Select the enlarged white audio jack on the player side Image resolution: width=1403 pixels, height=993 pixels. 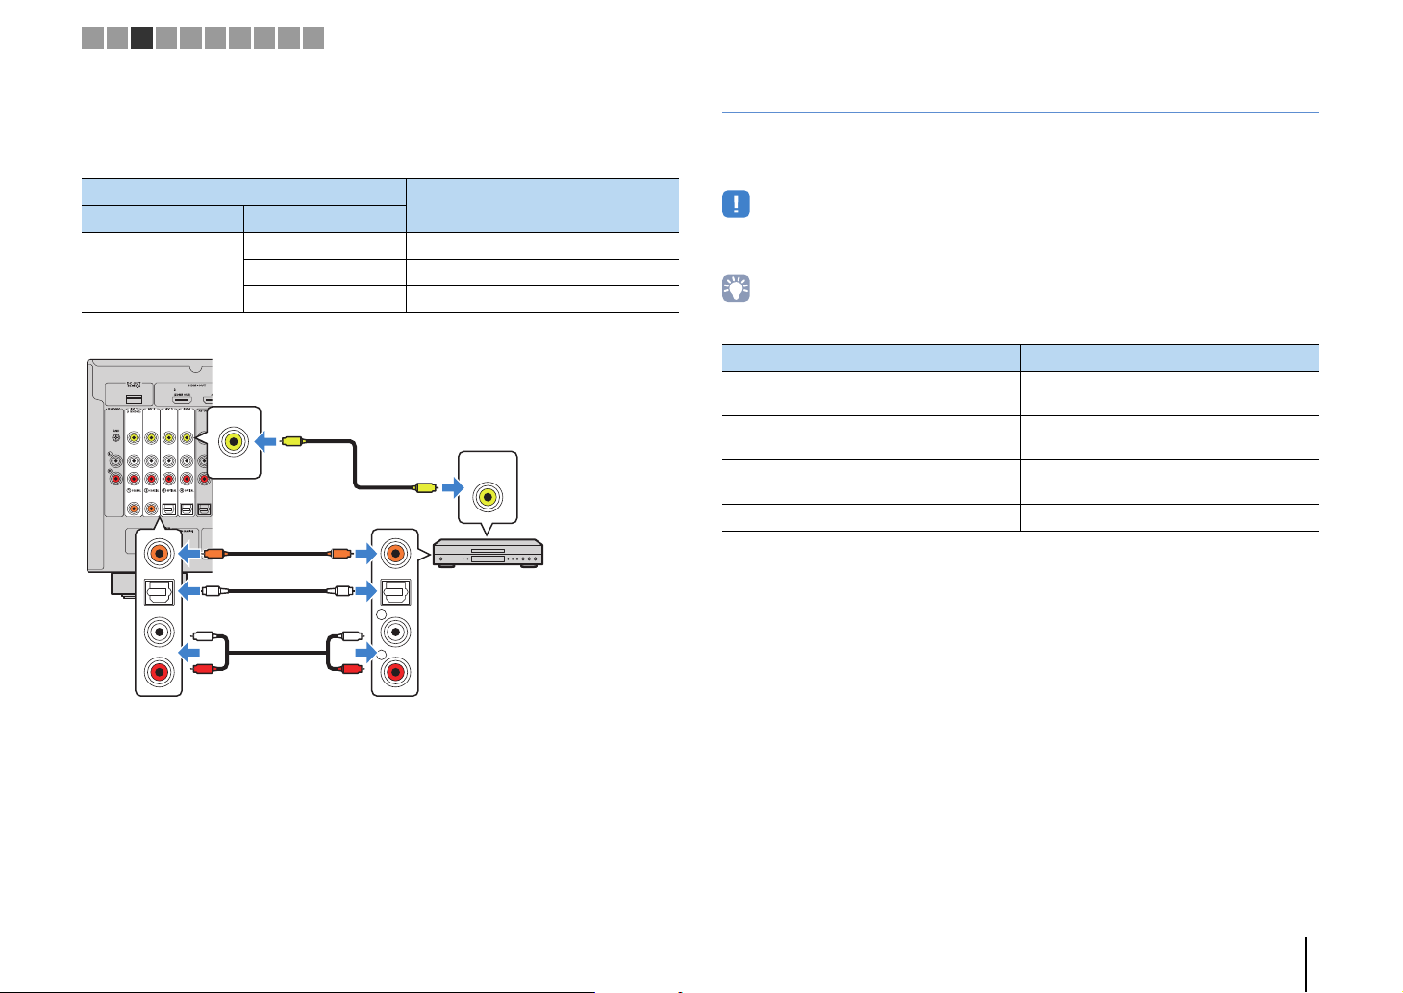tap(394, 632)
